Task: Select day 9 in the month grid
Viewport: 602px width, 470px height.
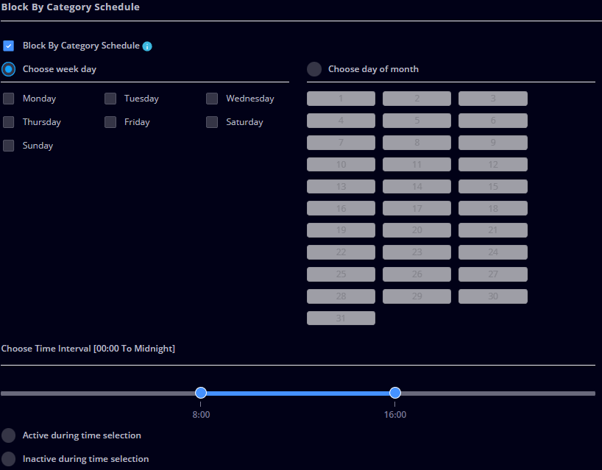Action: coord(493,143)
